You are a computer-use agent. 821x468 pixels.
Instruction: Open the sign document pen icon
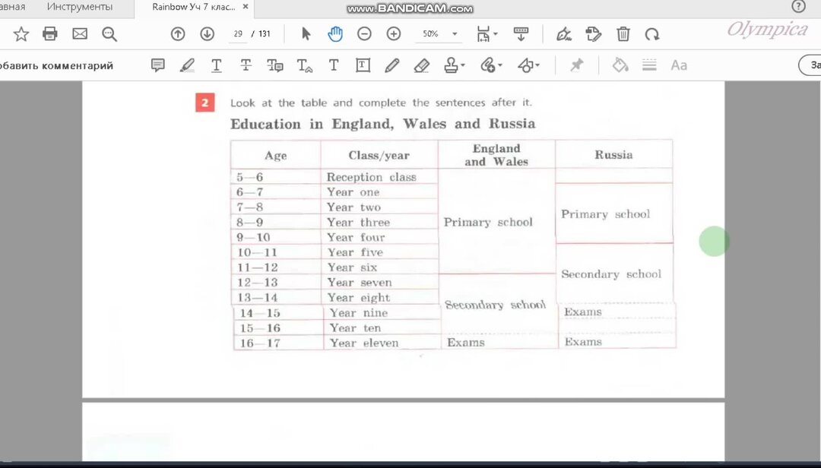click(x=564, y=34)
